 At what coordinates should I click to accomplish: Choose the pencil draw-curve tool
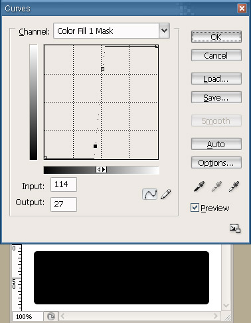pos(166,194)
